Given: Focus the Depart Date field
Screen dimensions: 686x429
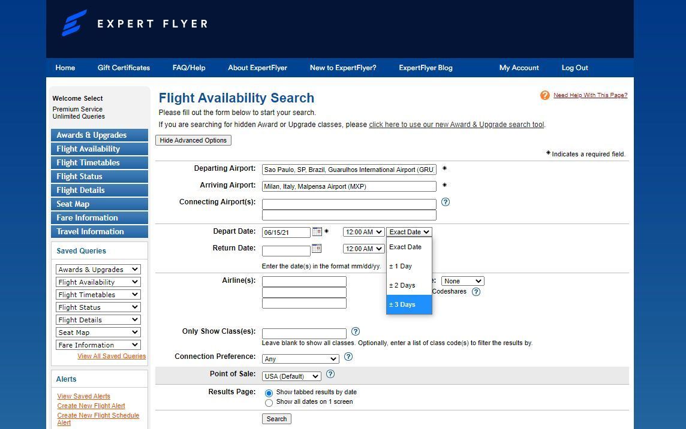Looking at the screenshot, I should coord(286,232).
